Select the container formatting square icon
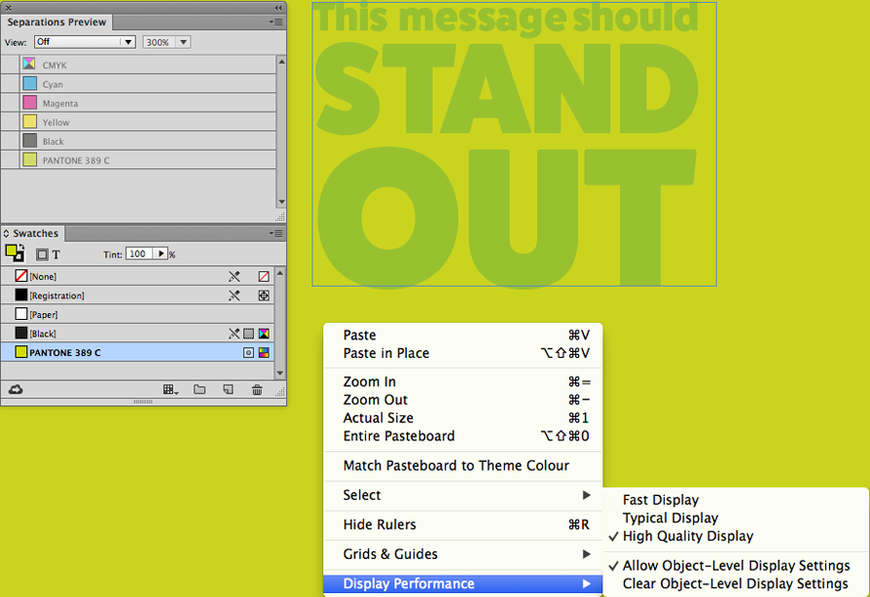Screen dimensions: 870x597 coord(42,255)
